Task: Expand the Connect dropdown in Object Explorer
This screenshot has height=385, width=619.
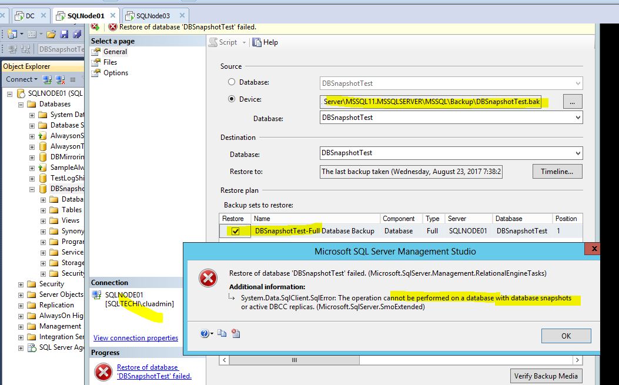Action: [x=36, y=79]
